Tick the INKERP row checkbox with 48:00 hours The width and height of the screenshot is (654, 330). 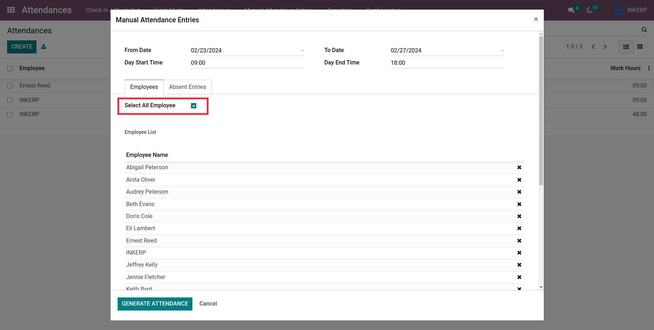(x=10, y=114)
